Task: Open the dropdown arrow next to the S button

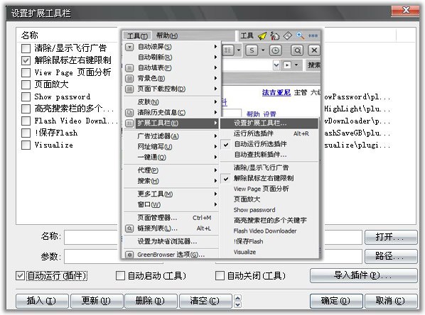Action: coord(263,50)
